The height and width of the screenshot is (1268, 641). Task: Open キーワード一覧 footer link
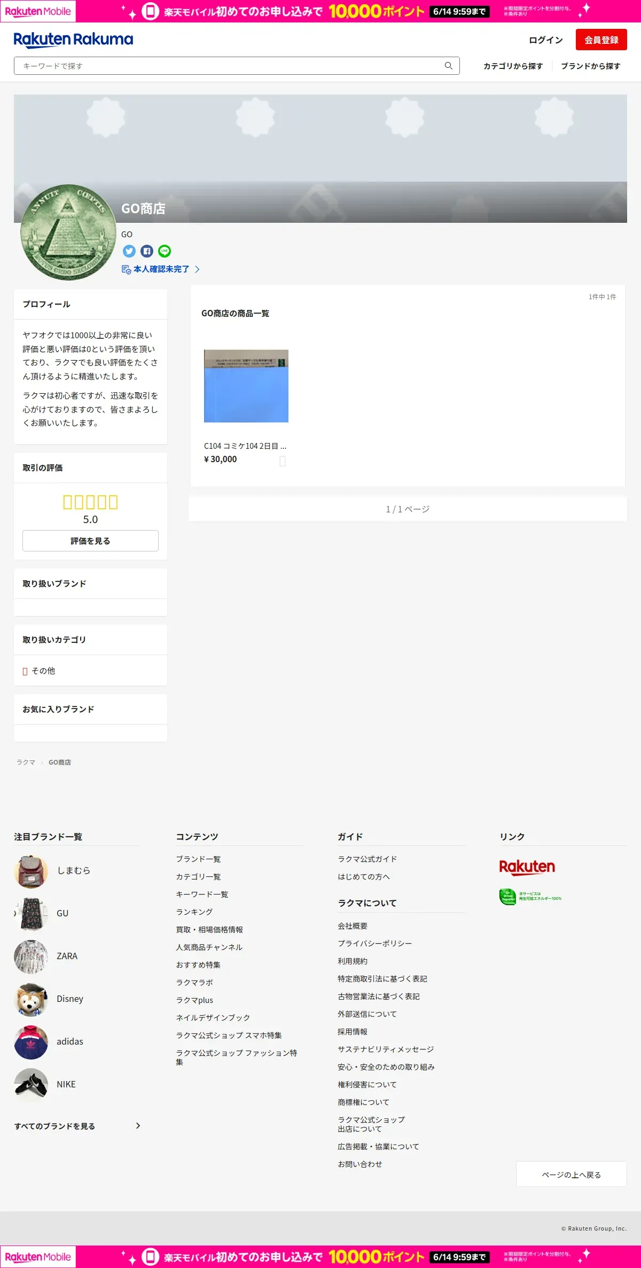[x=202, y=894]
